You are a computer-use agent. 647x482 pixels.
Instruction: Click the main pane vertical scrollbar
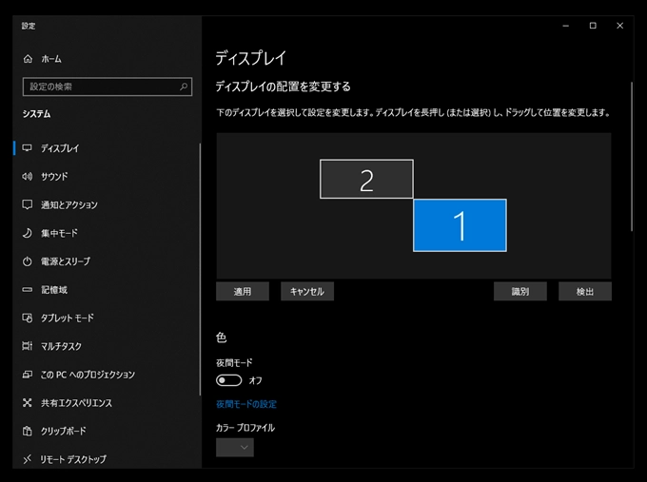(632, 157)
